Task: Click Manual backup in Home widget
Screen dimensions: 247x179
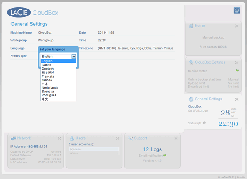Action: pos(213,37)
